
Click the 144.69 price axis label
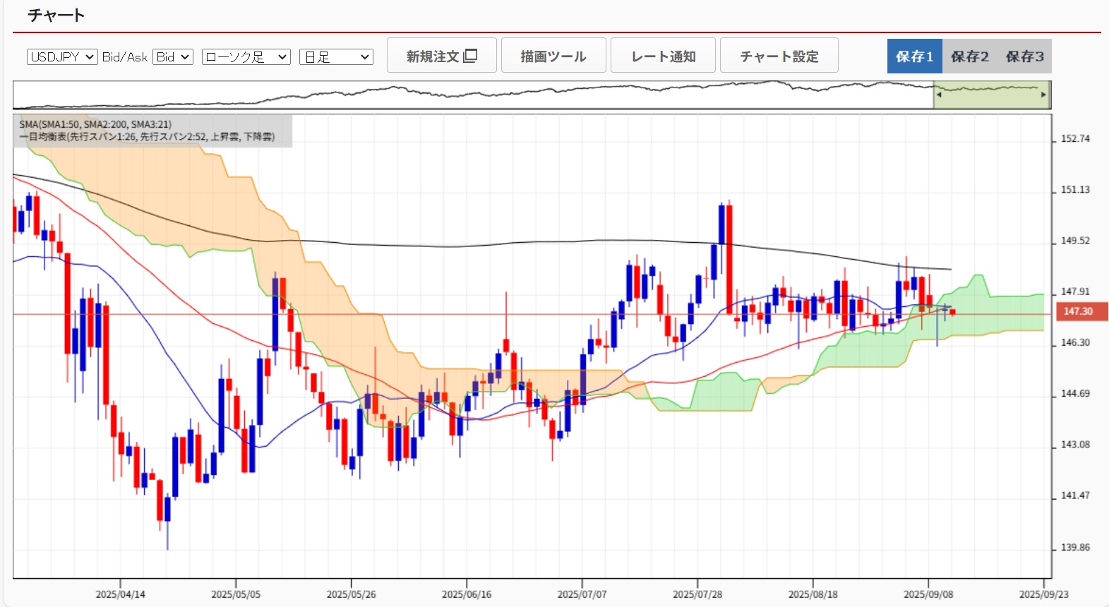(x=1075, y=394)
